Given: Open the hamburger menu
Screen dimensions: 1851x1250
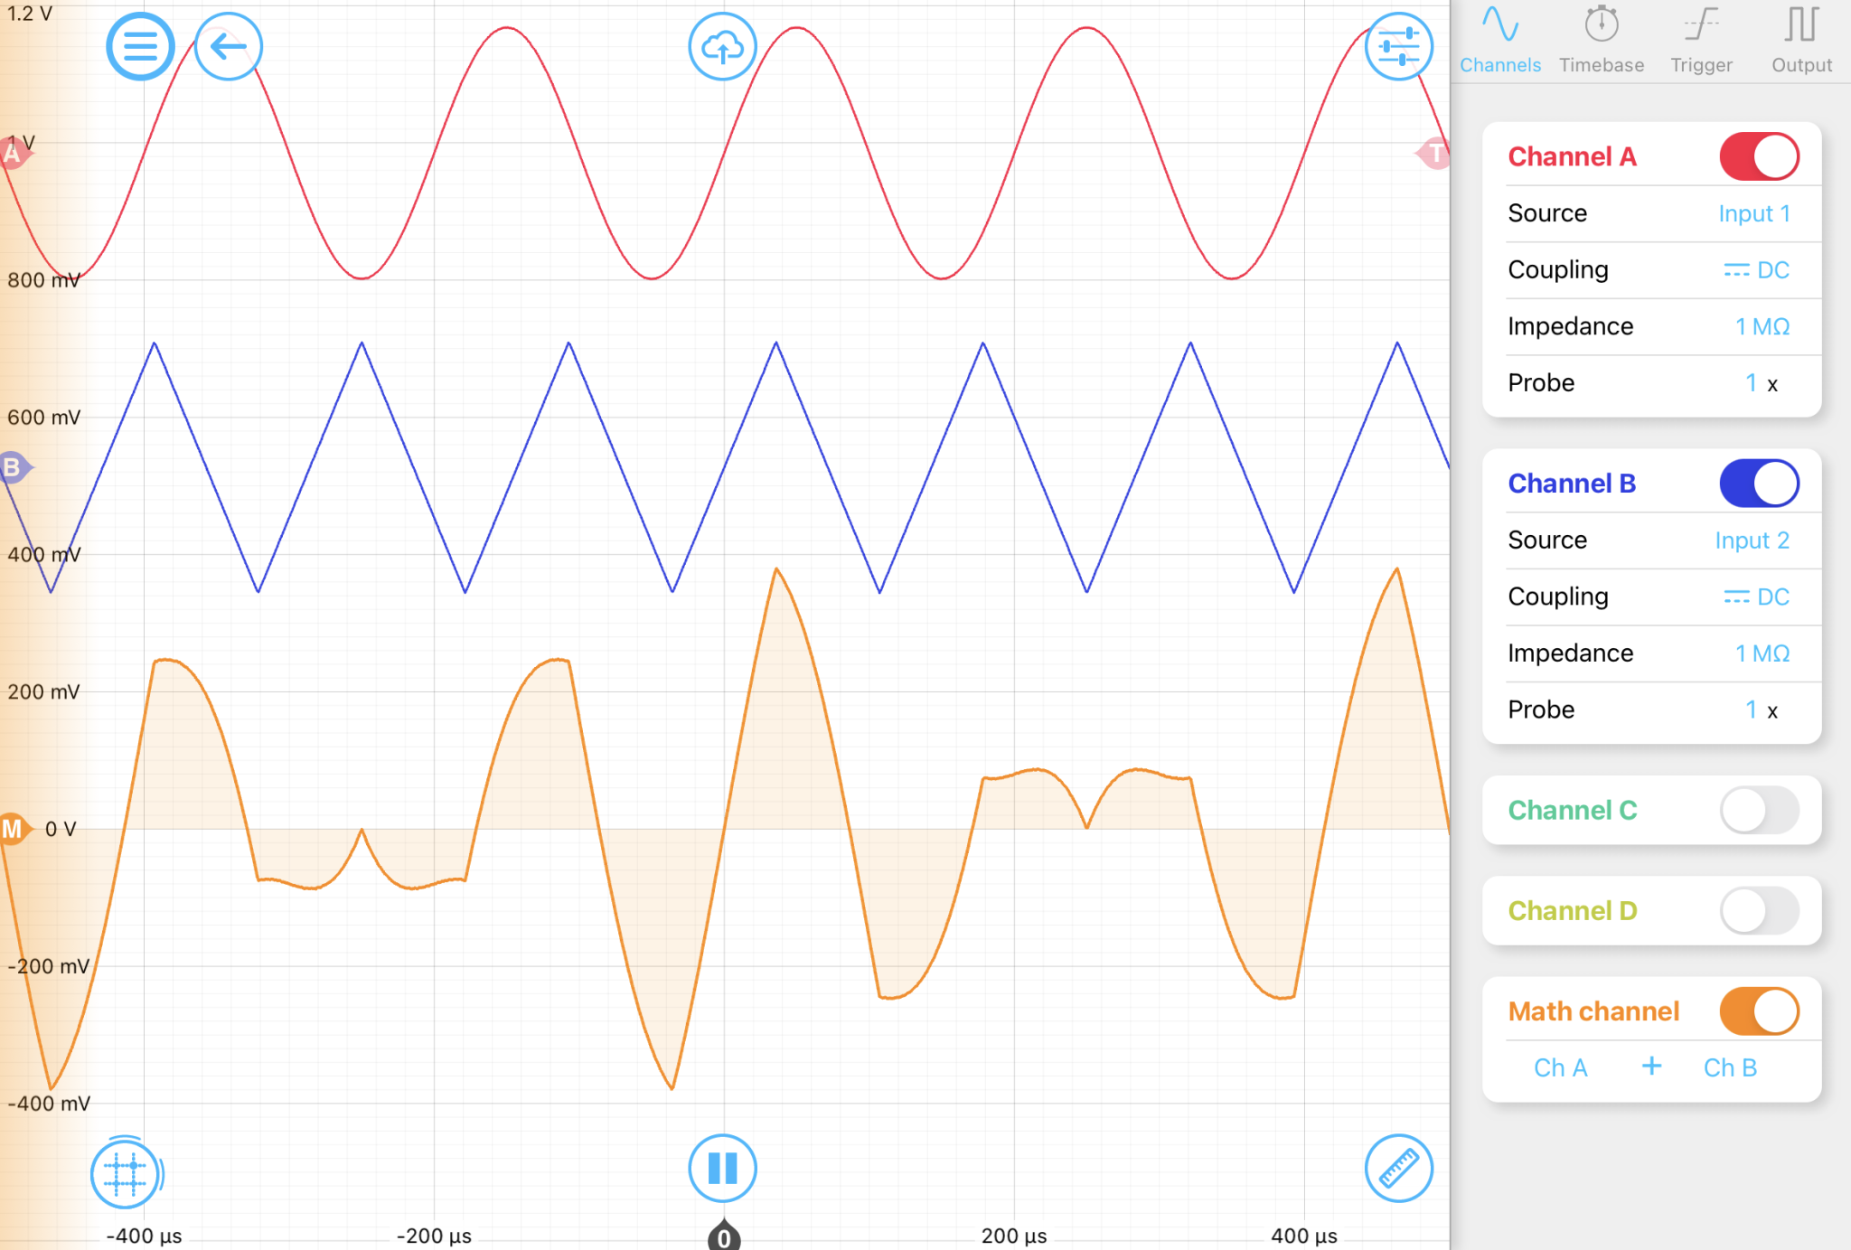Looking at the screenshot, I should 141,47.
